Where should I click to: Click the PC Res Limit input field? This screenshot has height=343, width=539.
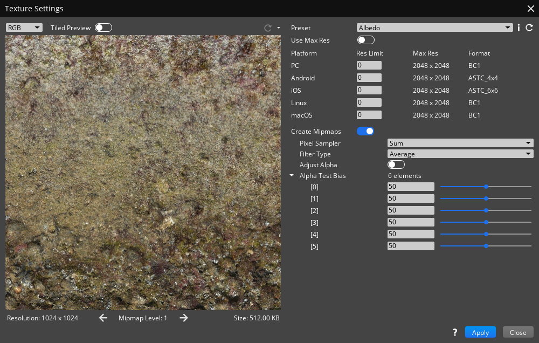click(x=369, y=65)
